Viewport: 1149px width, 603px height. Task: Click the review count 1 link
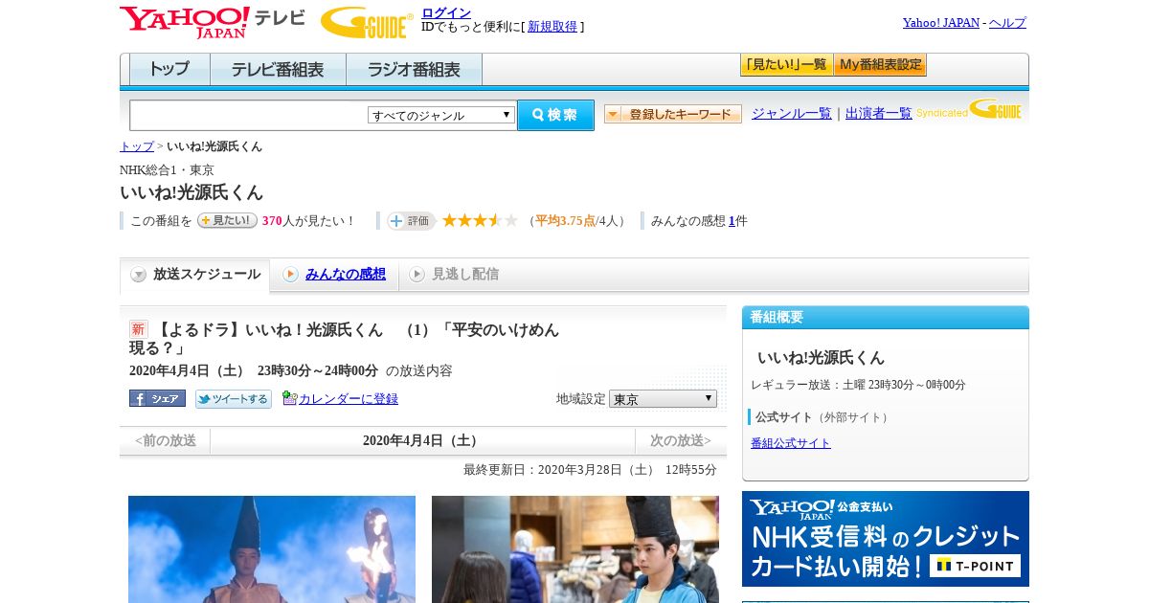coord(732,221)
